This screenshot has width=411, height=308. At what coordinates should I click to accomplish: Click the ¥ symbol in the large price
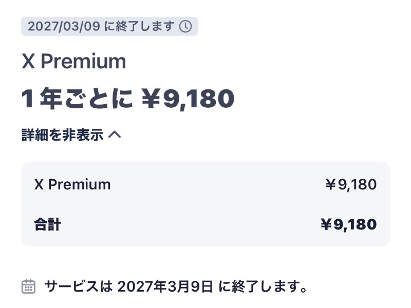(x=151, y=98)
